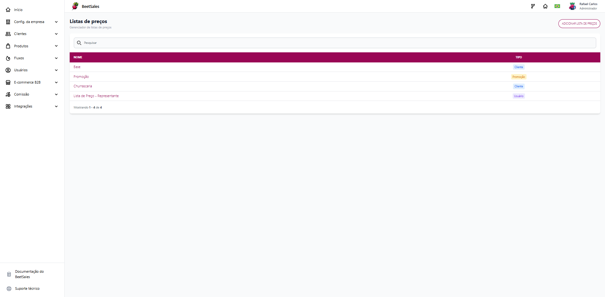This screenshot has width=605, height=297.
Task: Open Lista de Preço - Representante link
Action: (96, 96)
